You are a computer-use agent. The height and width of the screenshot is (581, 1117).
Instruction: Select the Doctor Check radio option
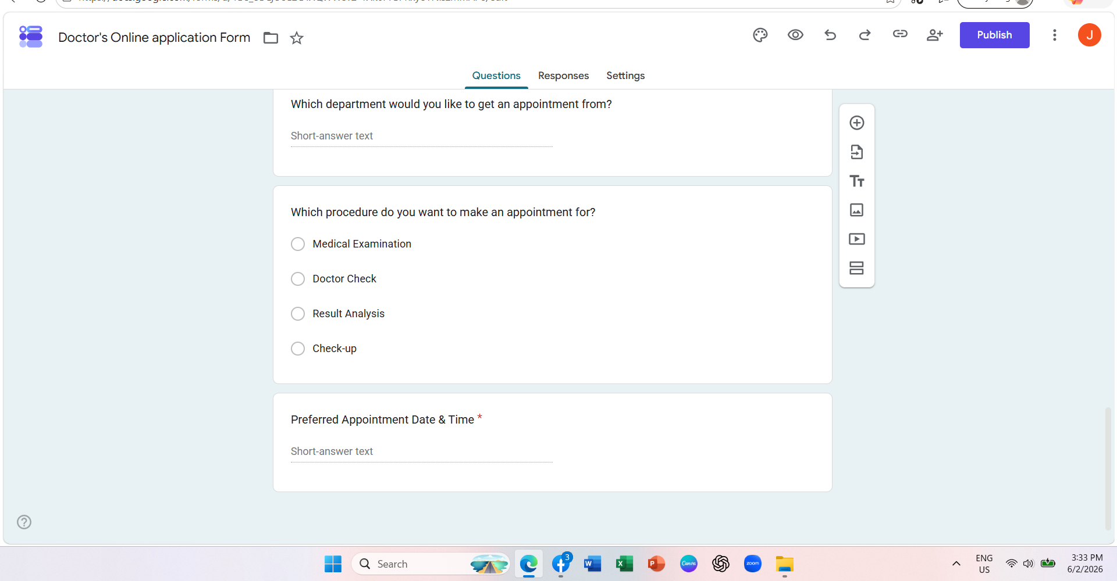point(298,279)
